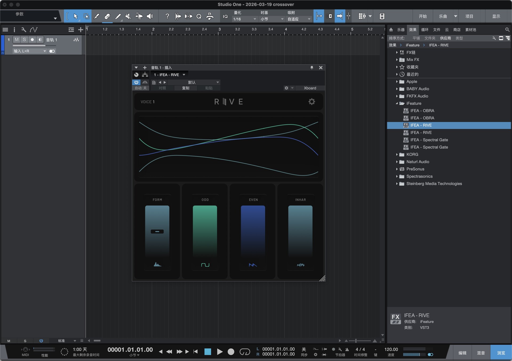512x361 pixels.
Task: Select the Listen tool speaker icon
Action: pyautogui.click(x=150, y=16)
